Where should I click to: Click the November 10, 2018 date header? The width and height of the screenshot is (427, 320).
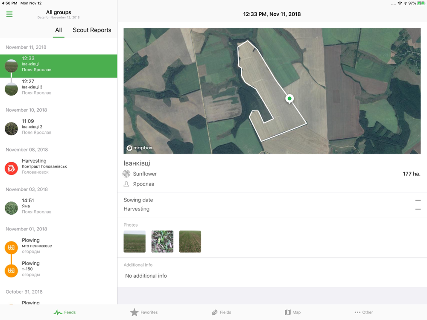click(x=26, y=110)
